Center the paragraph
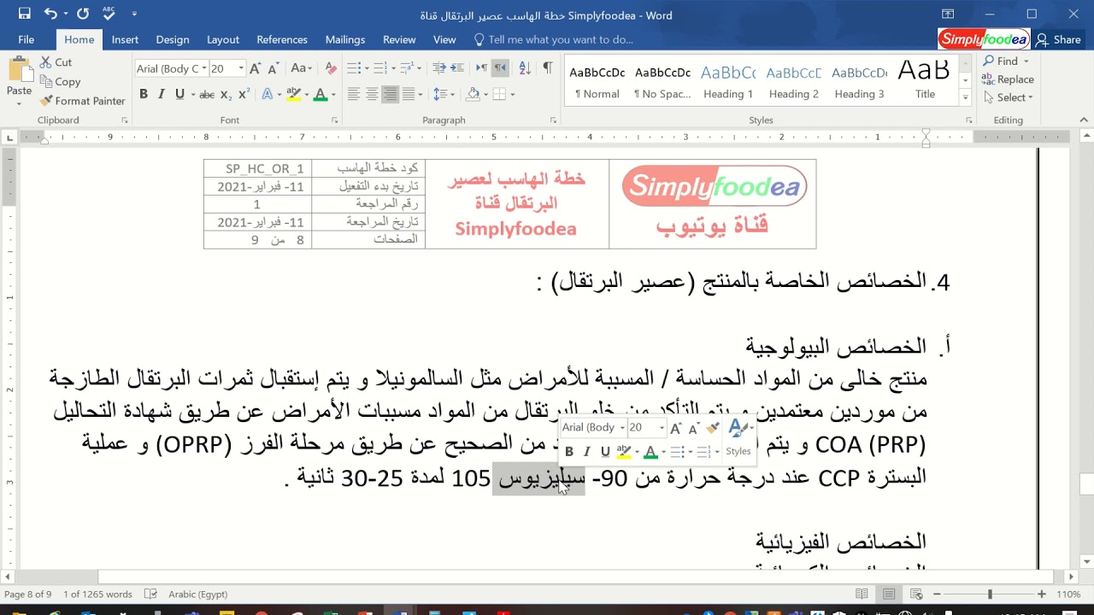This screenshot has width=1094, height=615. pyautogui.click(x=372, y=95)
